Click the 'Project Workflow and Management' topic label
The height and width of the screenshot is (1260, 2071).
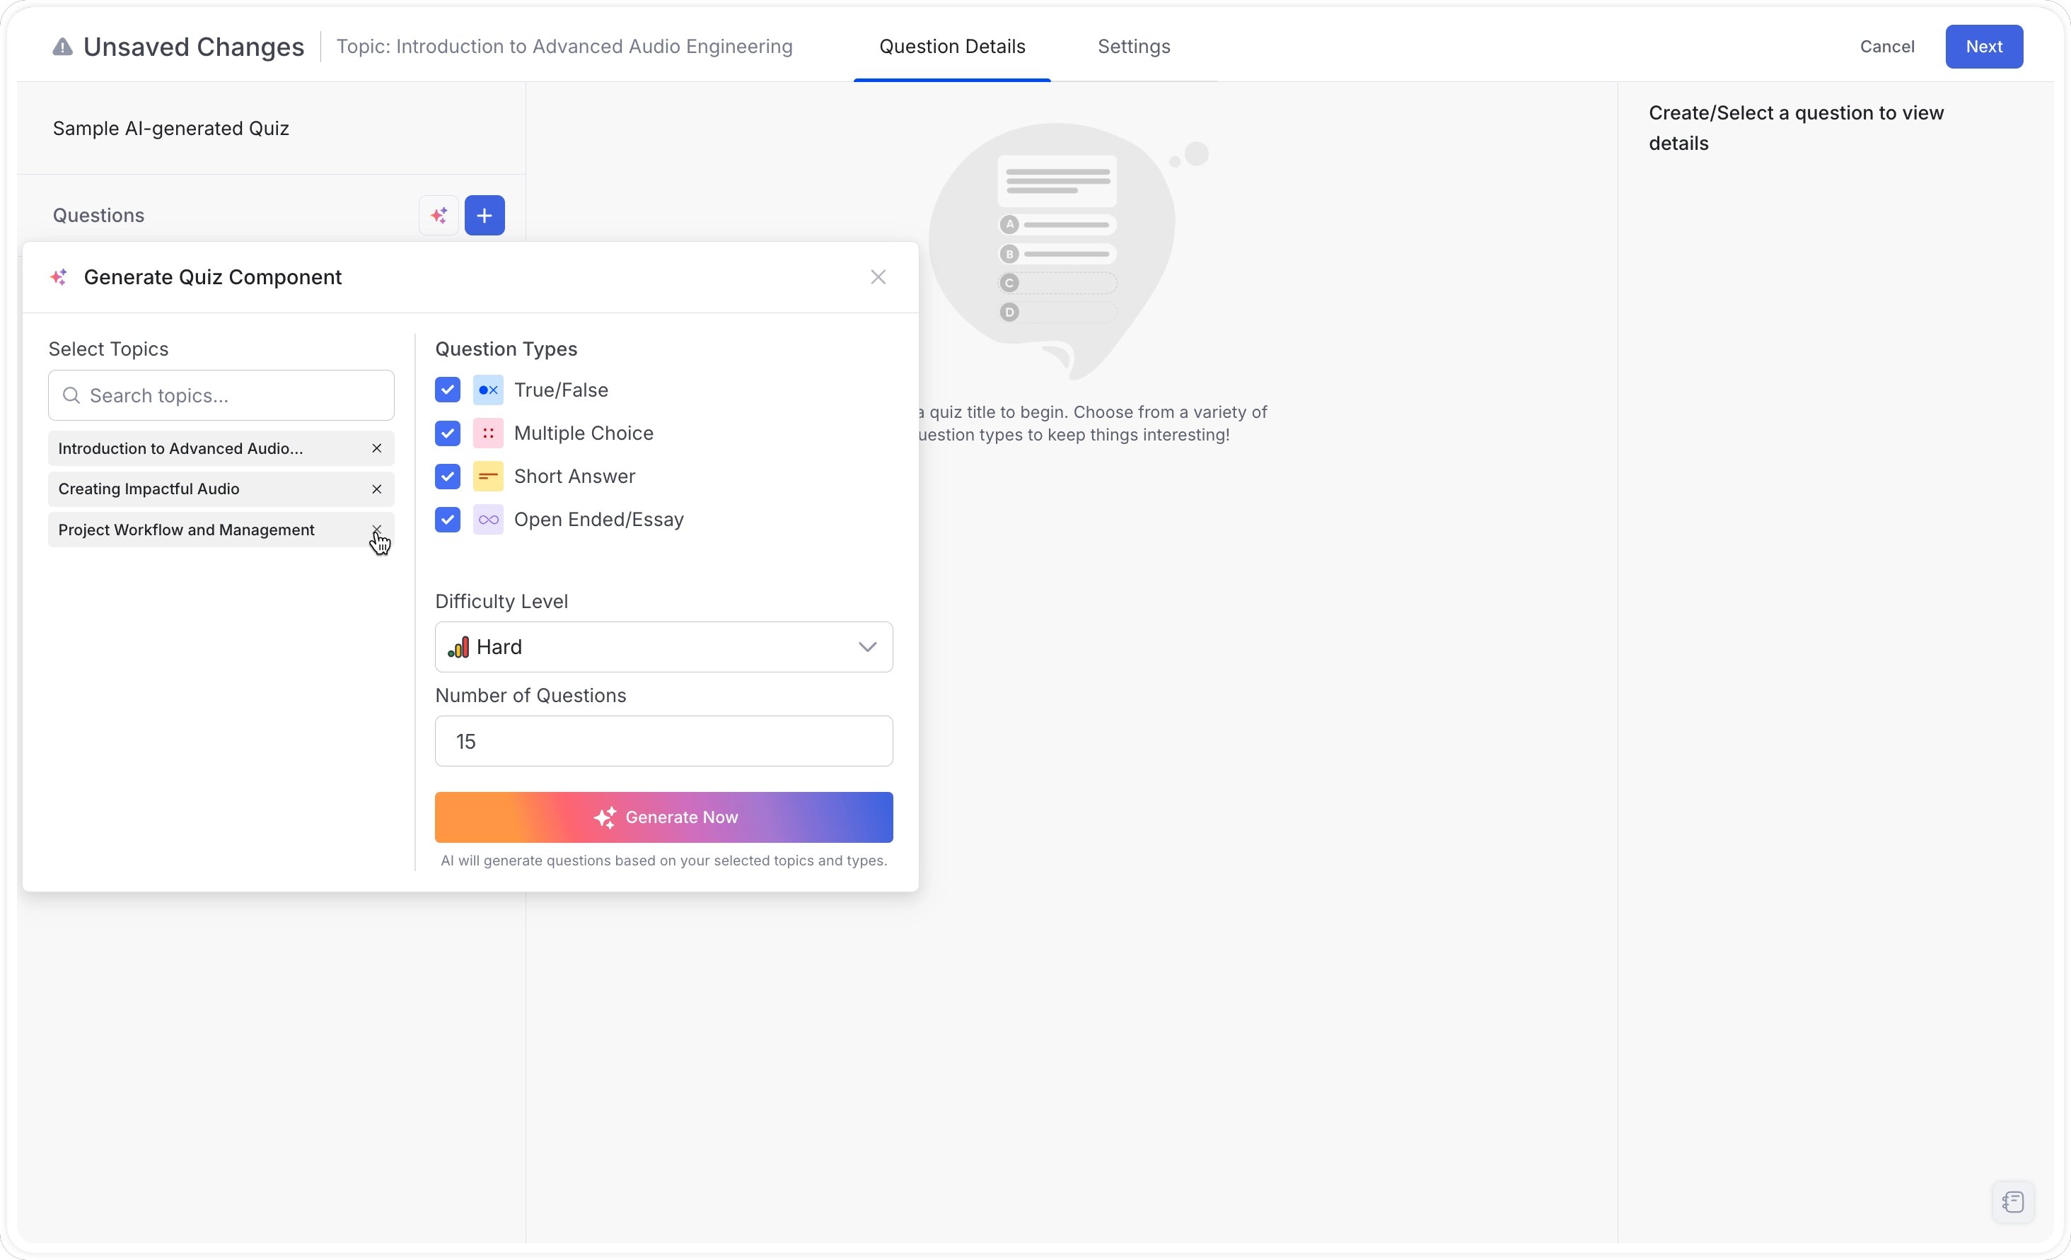click(x=187, y=530)
